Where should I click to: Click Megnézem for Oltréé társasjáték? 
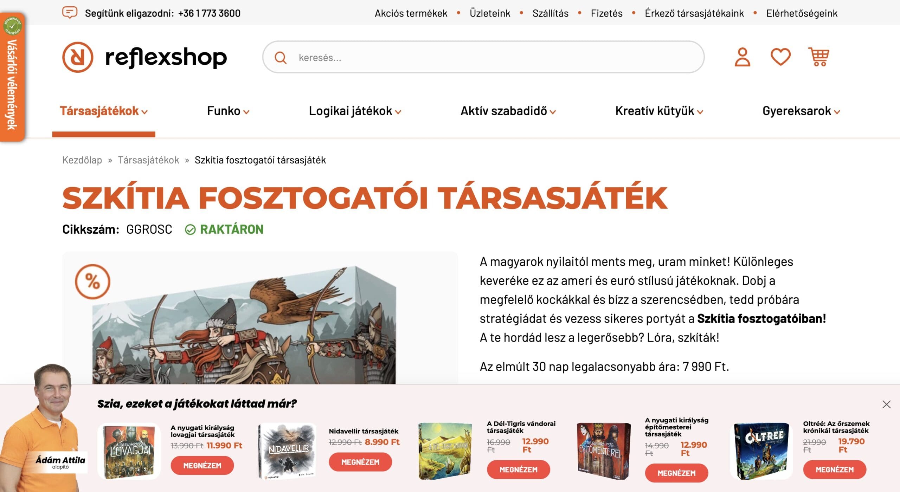[835, 470]
